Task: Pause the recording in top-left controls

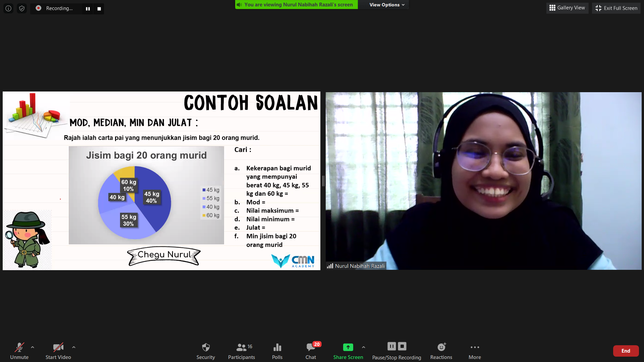Action: click(x=88, y=9)
